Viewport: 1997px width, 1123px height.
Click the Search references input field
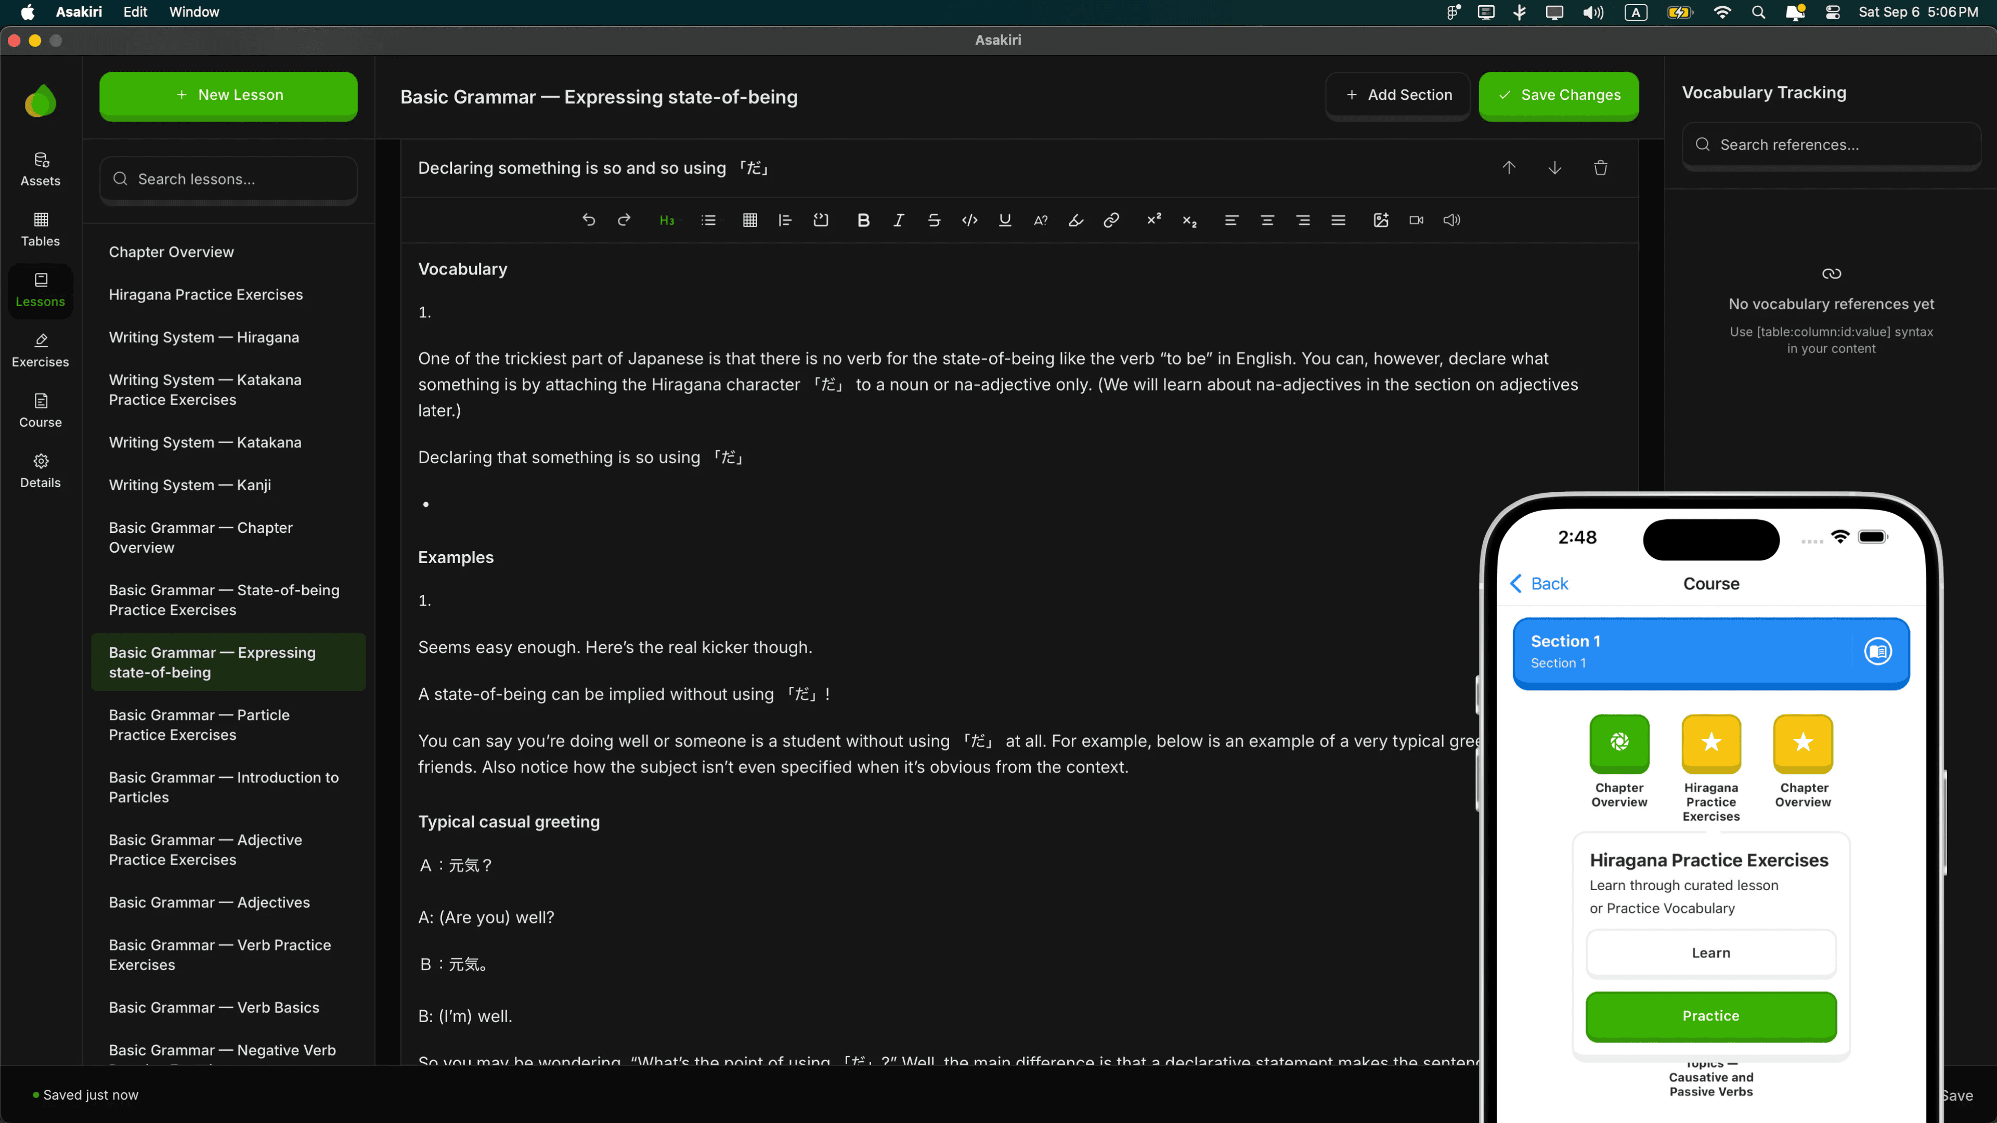pos(1831,145)
